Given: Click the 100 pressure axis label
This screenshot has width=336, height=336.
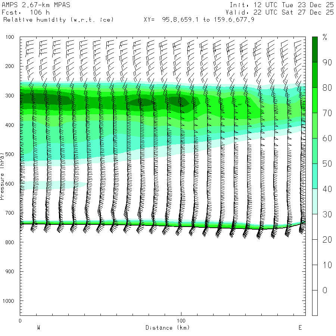Looking at the screenshot, I should (x=10, y=37).
